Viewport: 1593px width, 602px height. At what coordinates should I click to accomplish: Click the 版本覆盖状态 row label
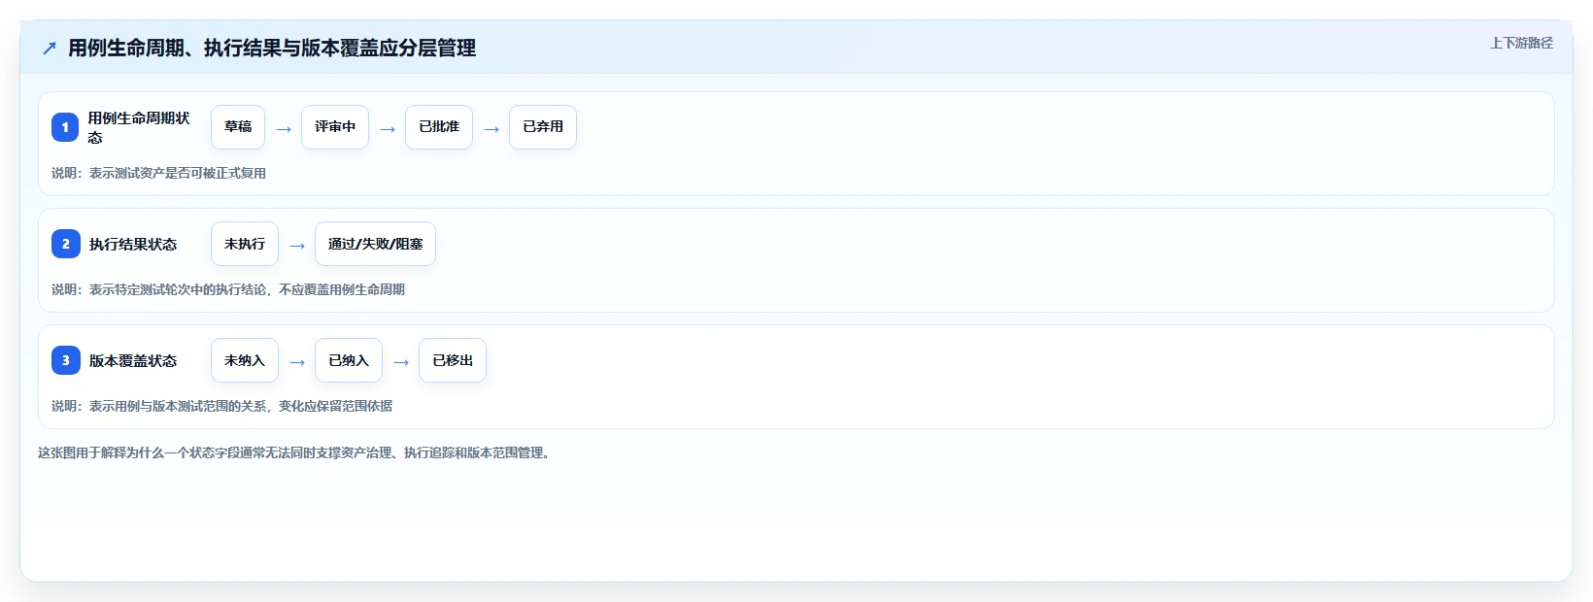[x=133, y=360]
